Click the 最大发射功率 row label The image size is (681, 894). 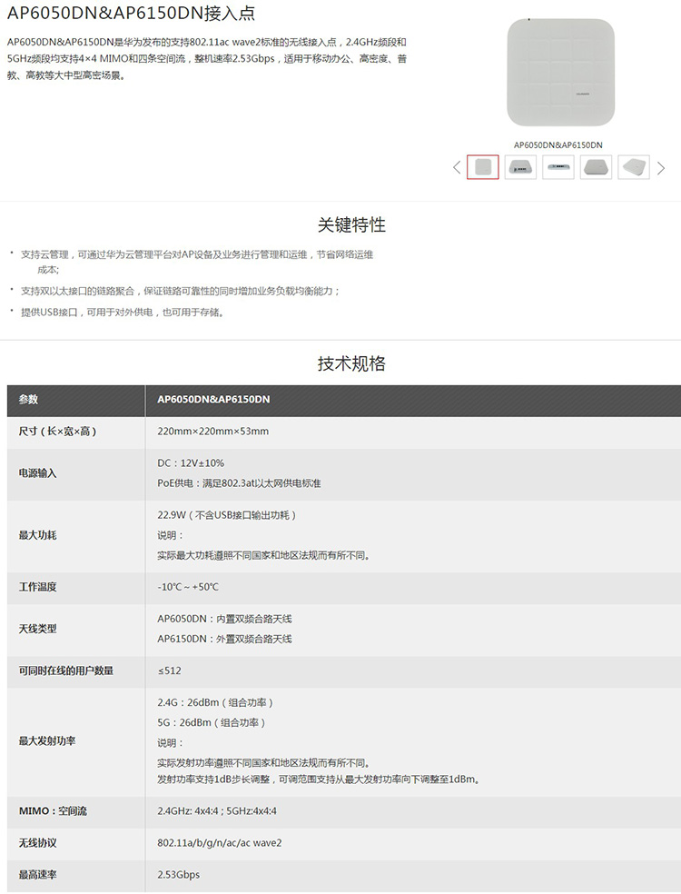click(x=47, y=741)
